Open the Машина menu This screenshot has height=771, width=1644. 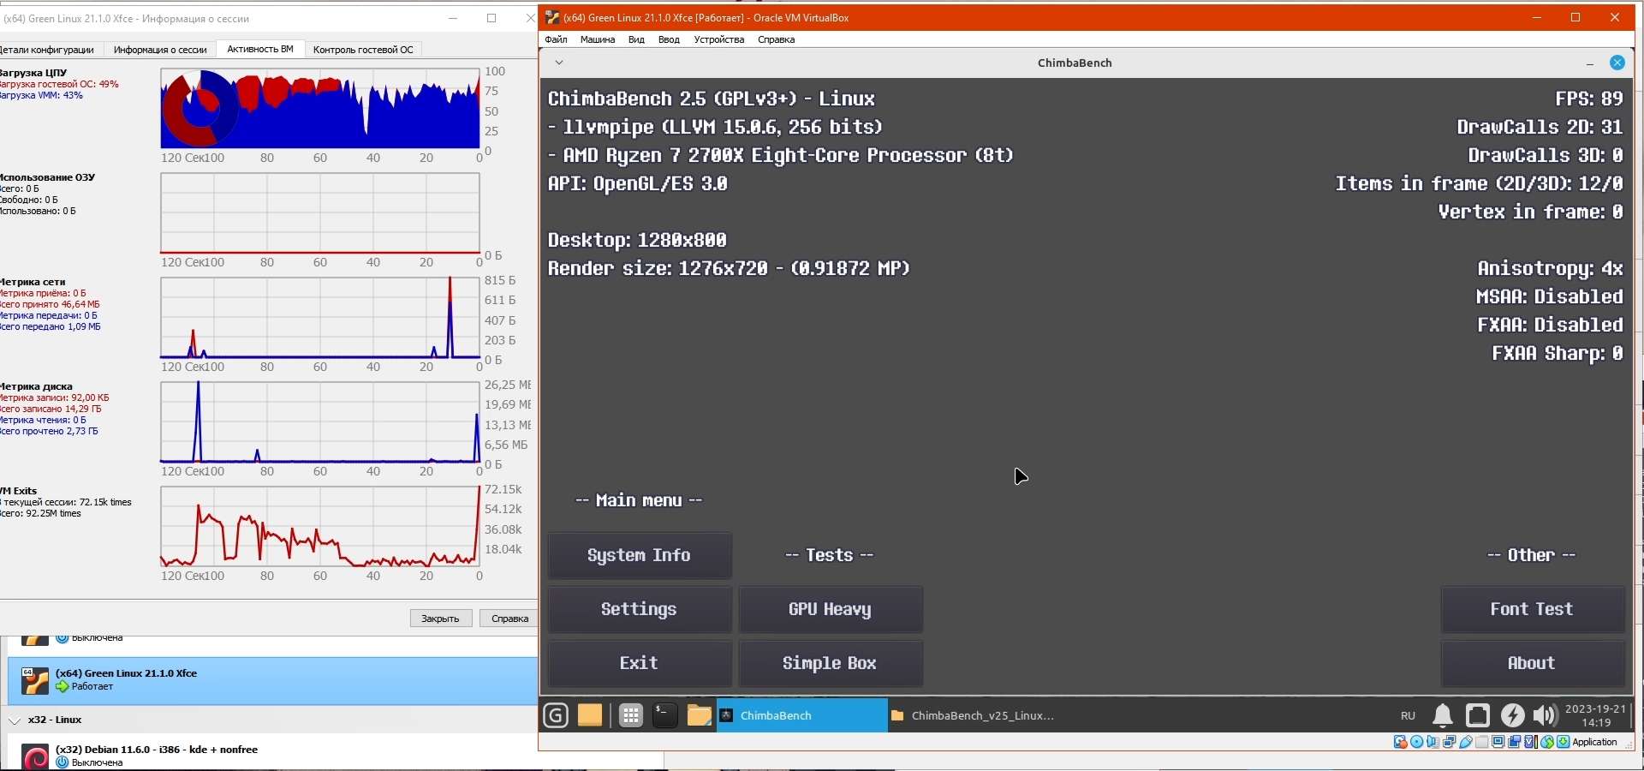(x=598, y=39)
